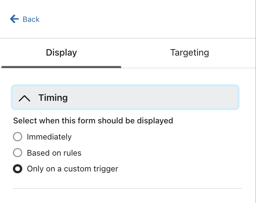Select Only on a custom trigger radio
256x203 pixels.
point(18,169)
